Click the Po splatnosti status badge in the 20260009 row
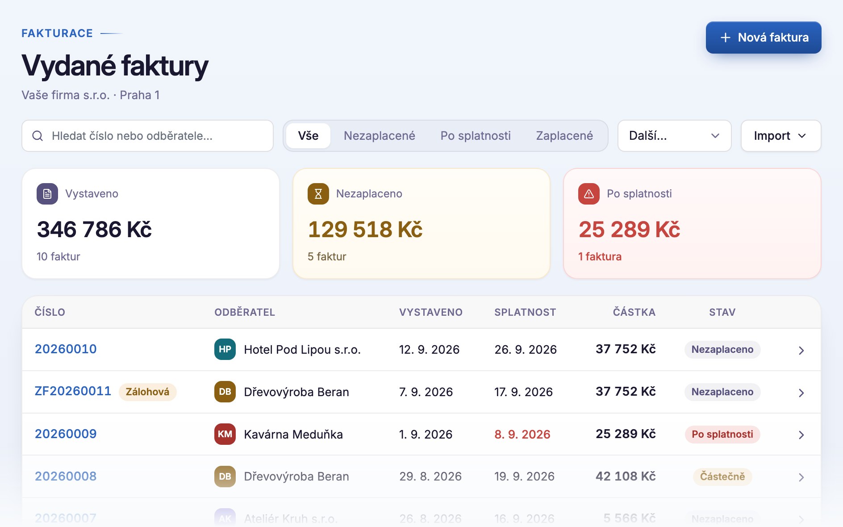The height and width of the screenshot is (527, 843). pyautogui.click(x=722, y=434)
